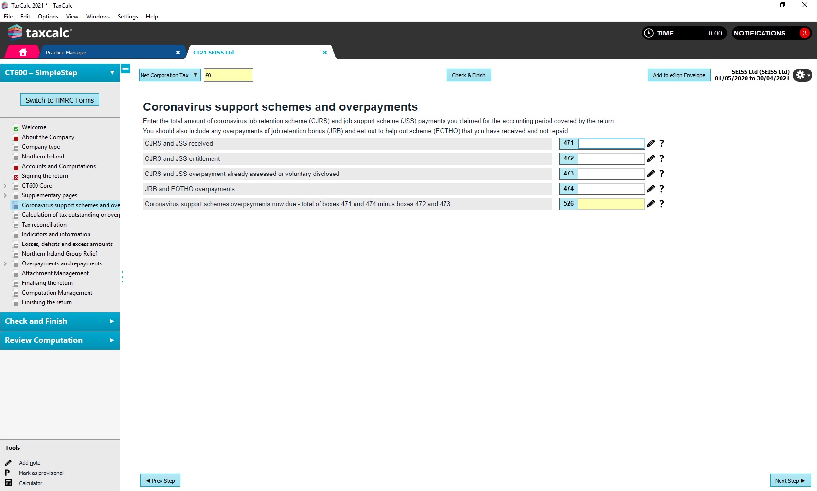Click the Check & Finish button
The height and width of the screenshot is (491, 817).
tap(468, 75)
